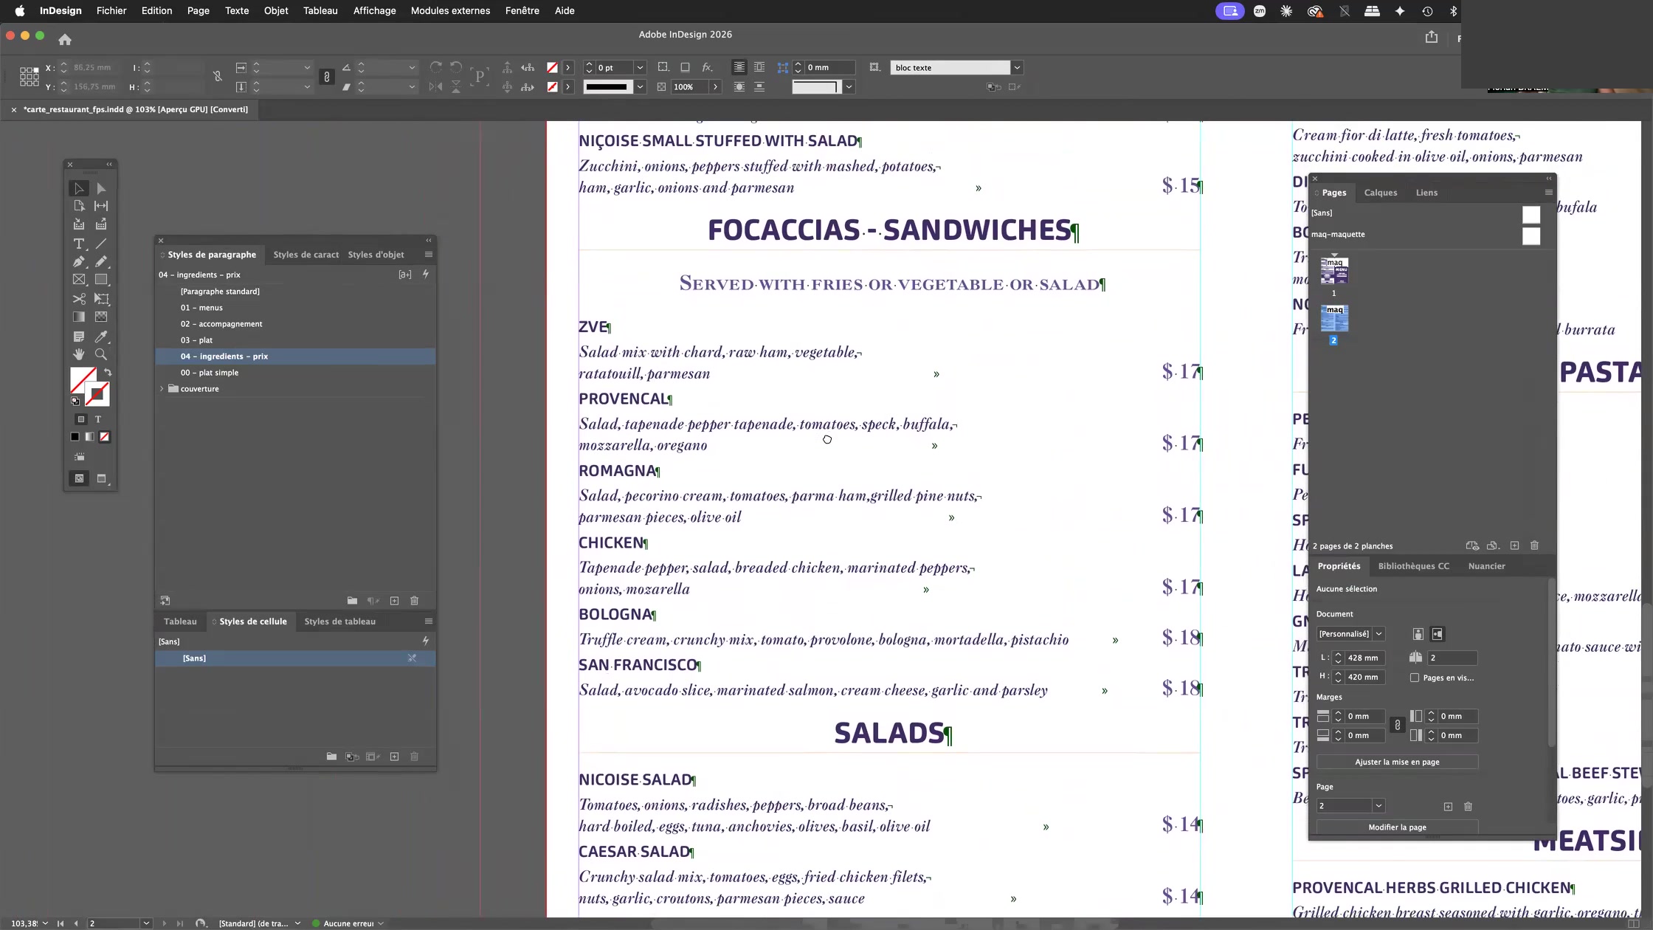Toggle the margins link chain icon
The height and width of the screenshot is (930, 1653).
click(1397, 726)
